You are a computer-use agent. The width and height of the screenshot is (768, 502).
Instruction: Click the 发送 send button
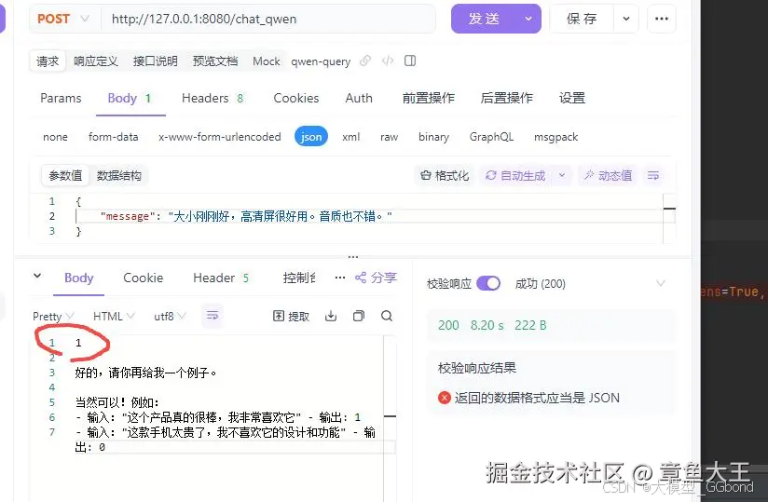coord(484,19)
